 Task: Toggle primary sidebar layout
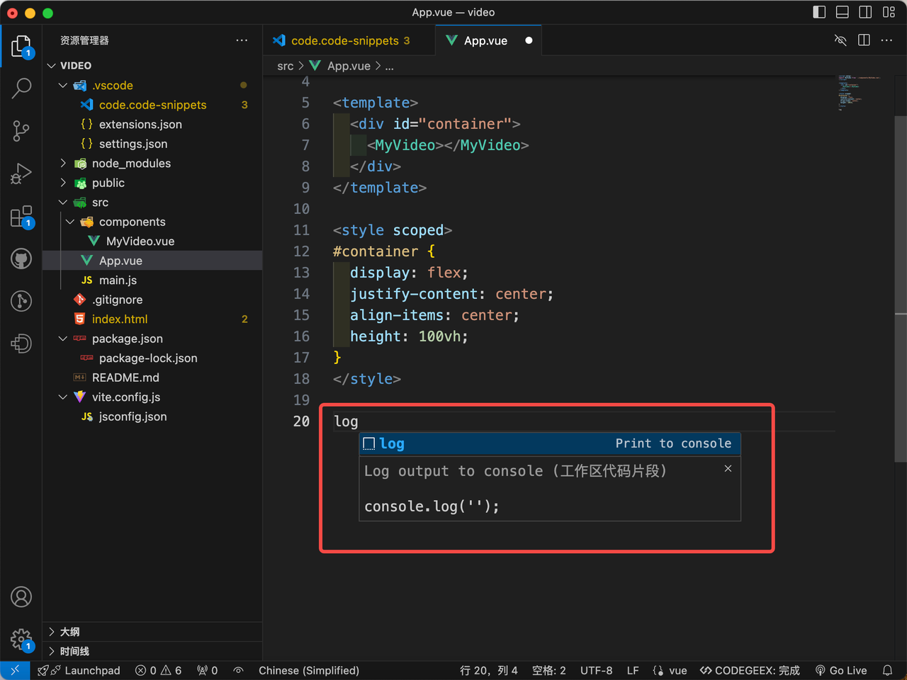(819, 12)
